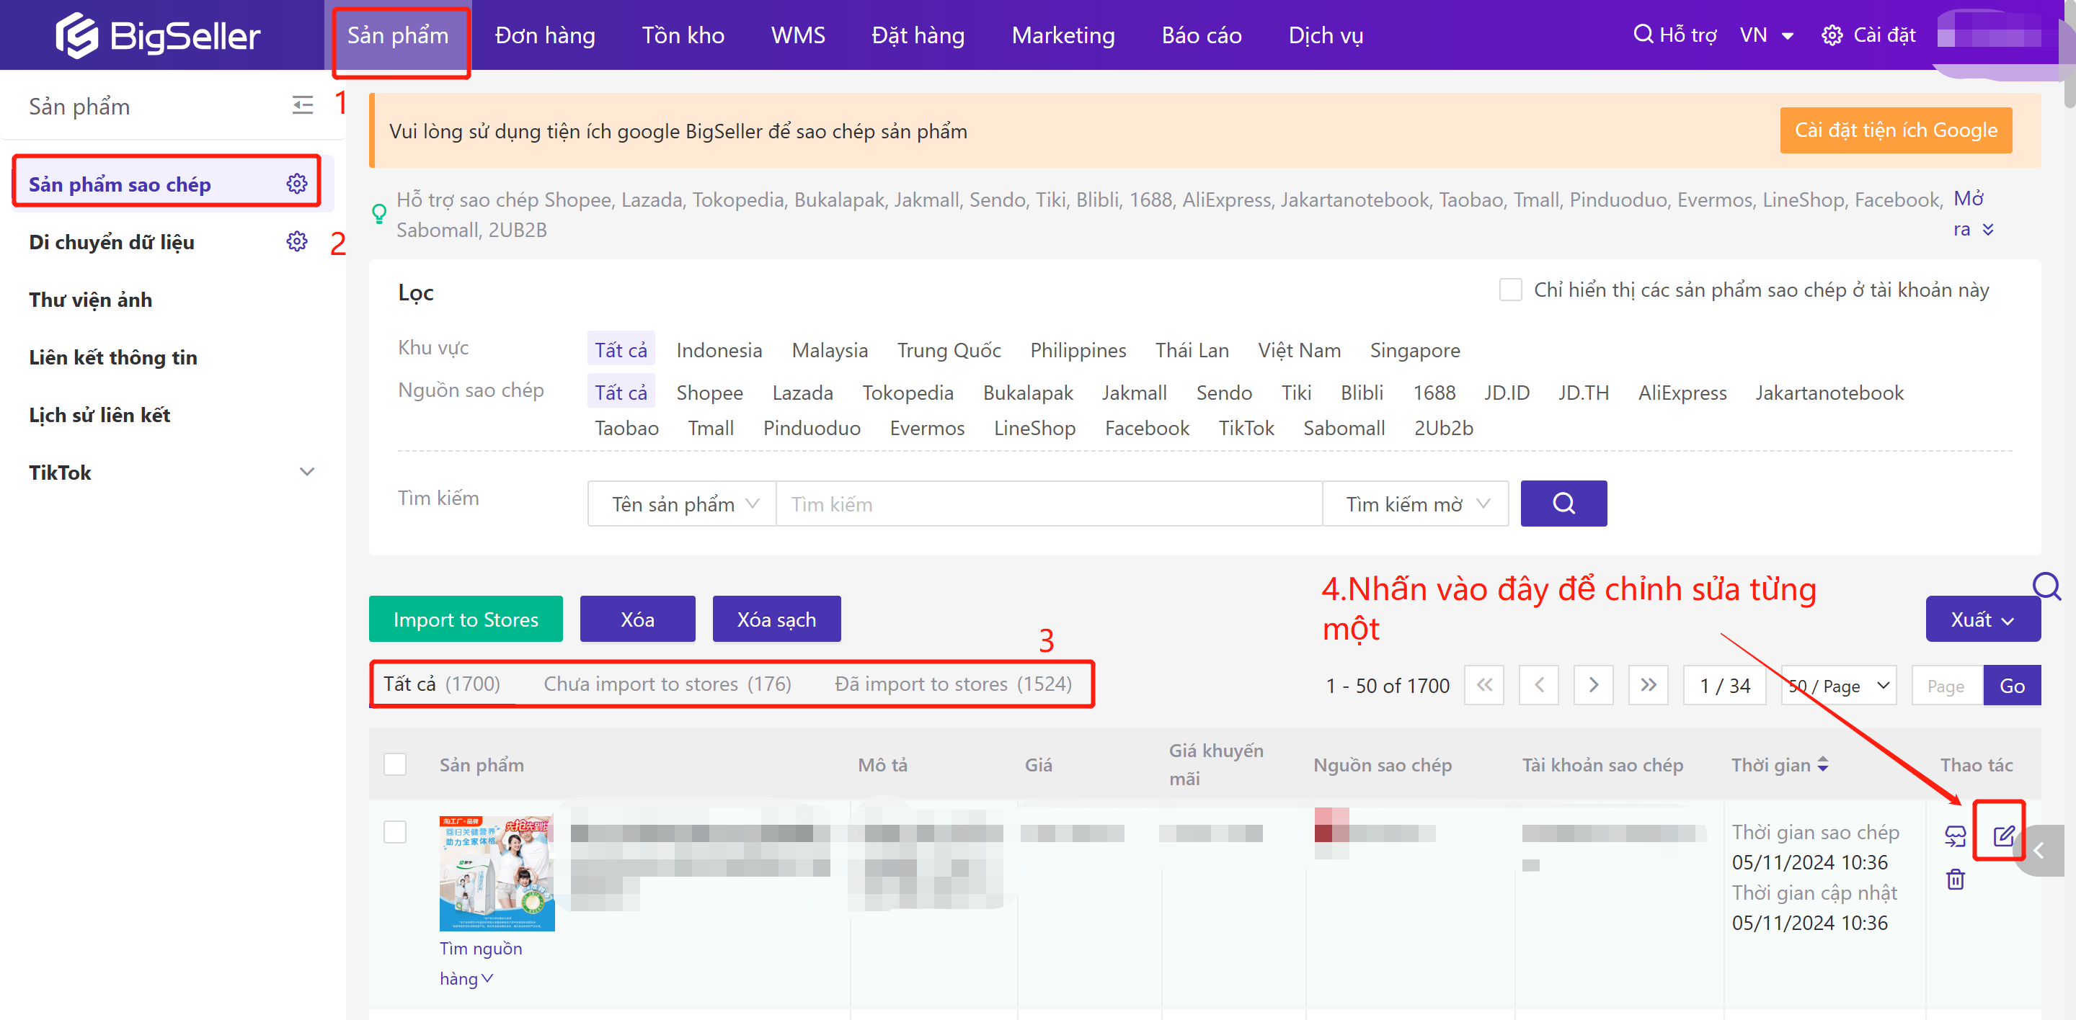The width and height of the screenshot is (2076, 1020).
Task: Click the floating magnifier icon above Xuất
Action: click(2046, 586)
